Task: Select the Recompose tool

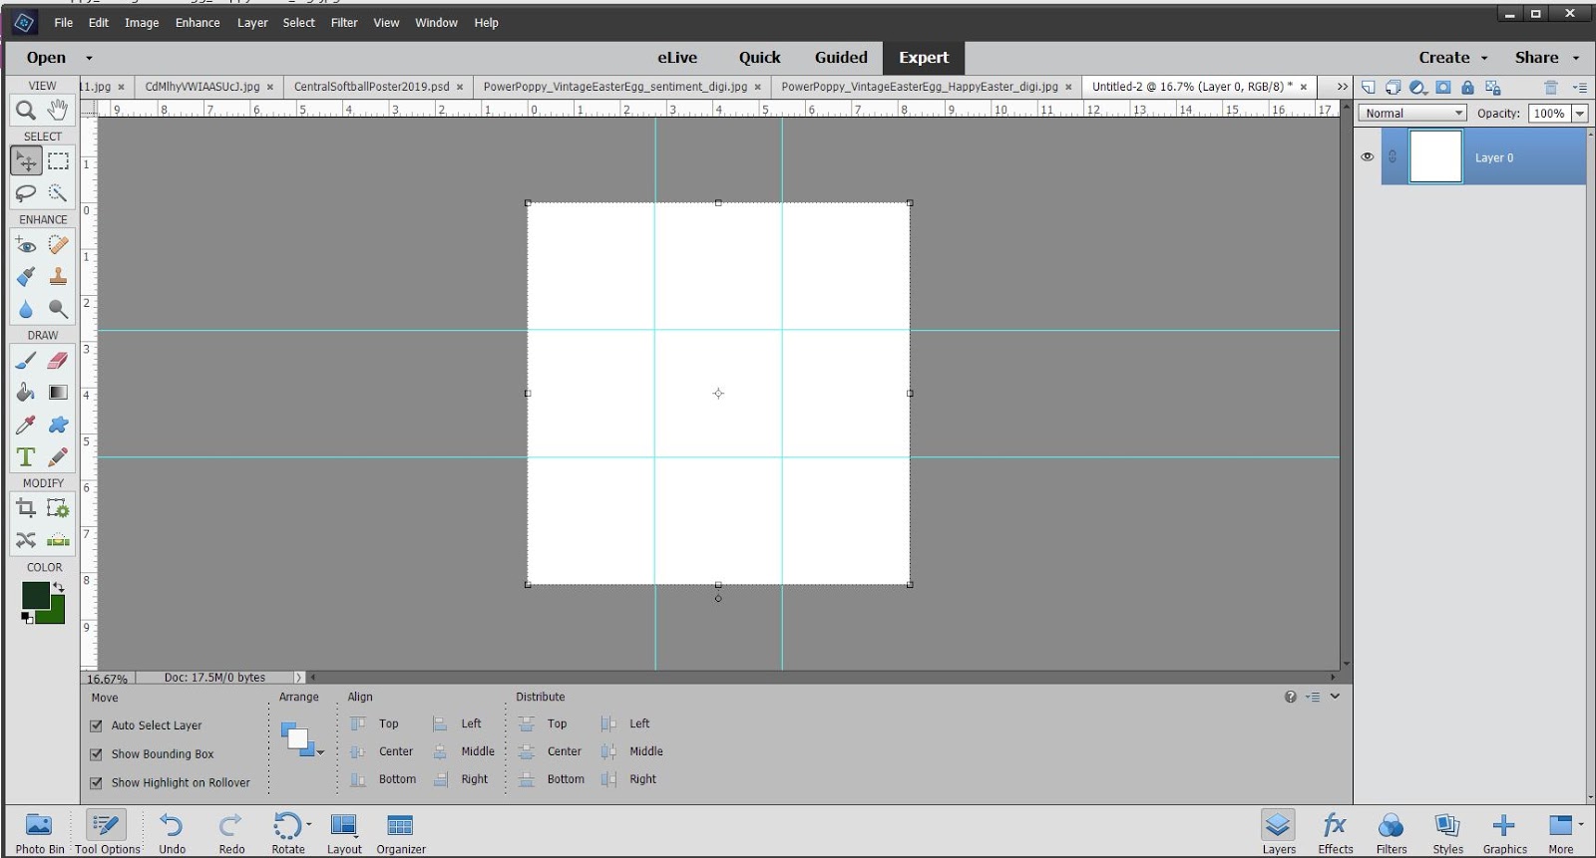Action: pos(59,508)
